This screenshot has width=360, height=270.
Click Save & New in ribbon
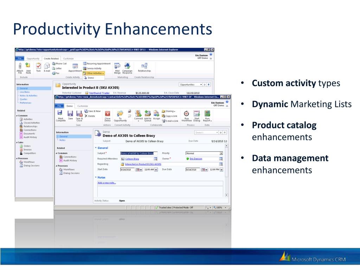[x=93, y=111]
